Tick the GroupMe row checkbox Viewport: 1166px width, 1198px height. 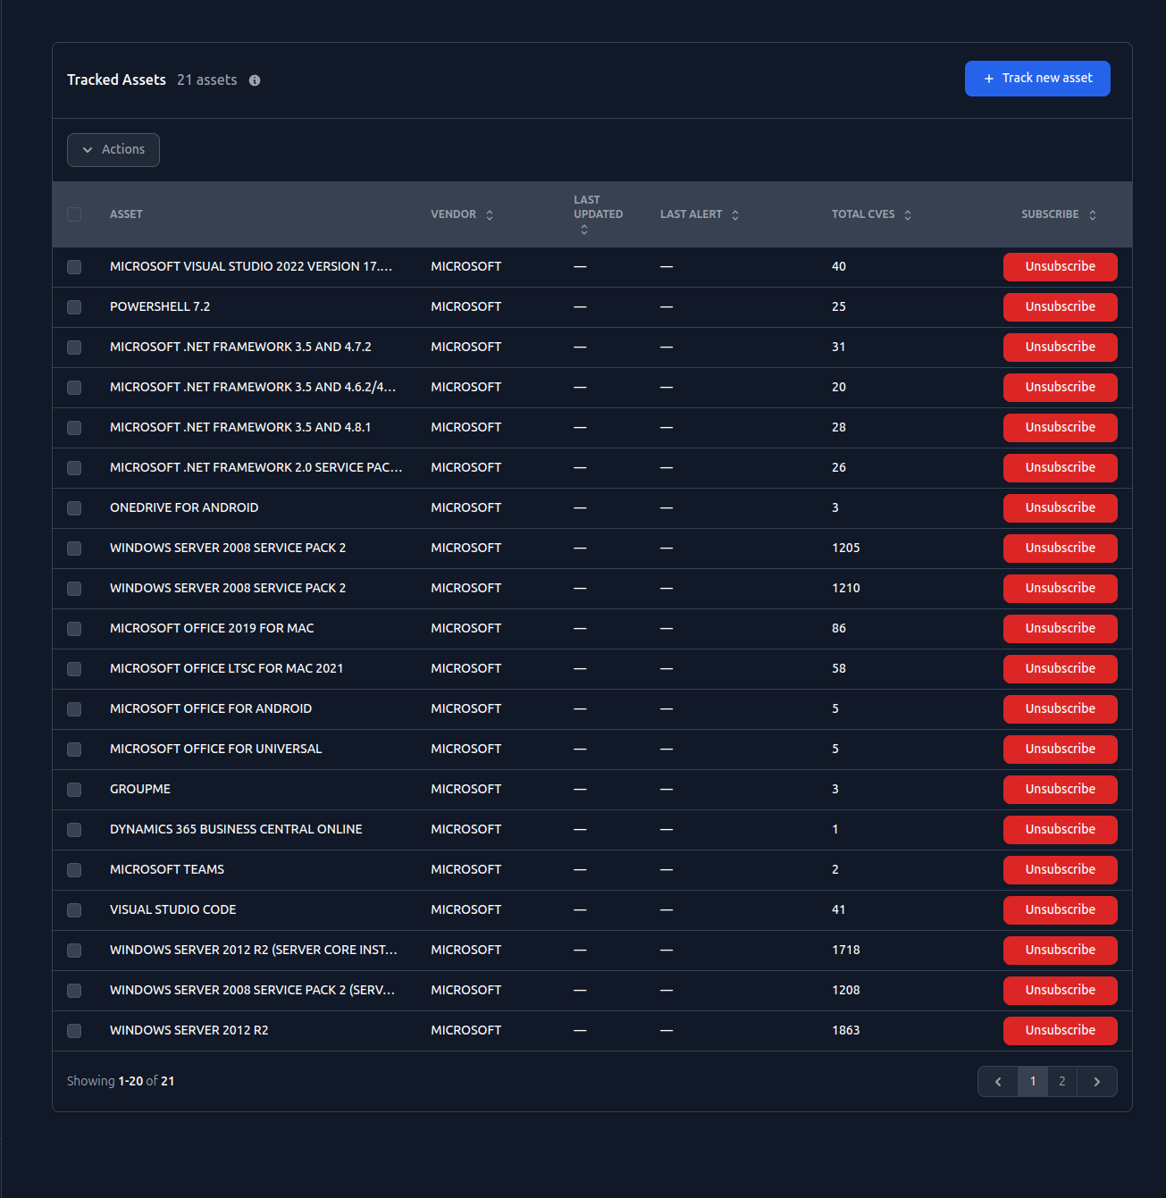74,790
